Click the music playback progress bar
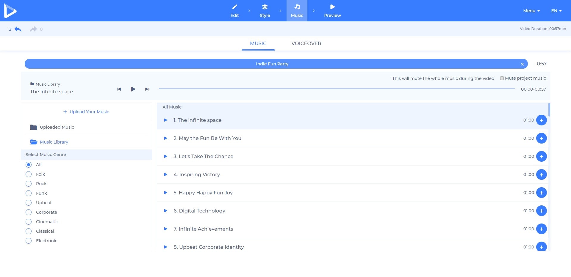 (337, 89)
